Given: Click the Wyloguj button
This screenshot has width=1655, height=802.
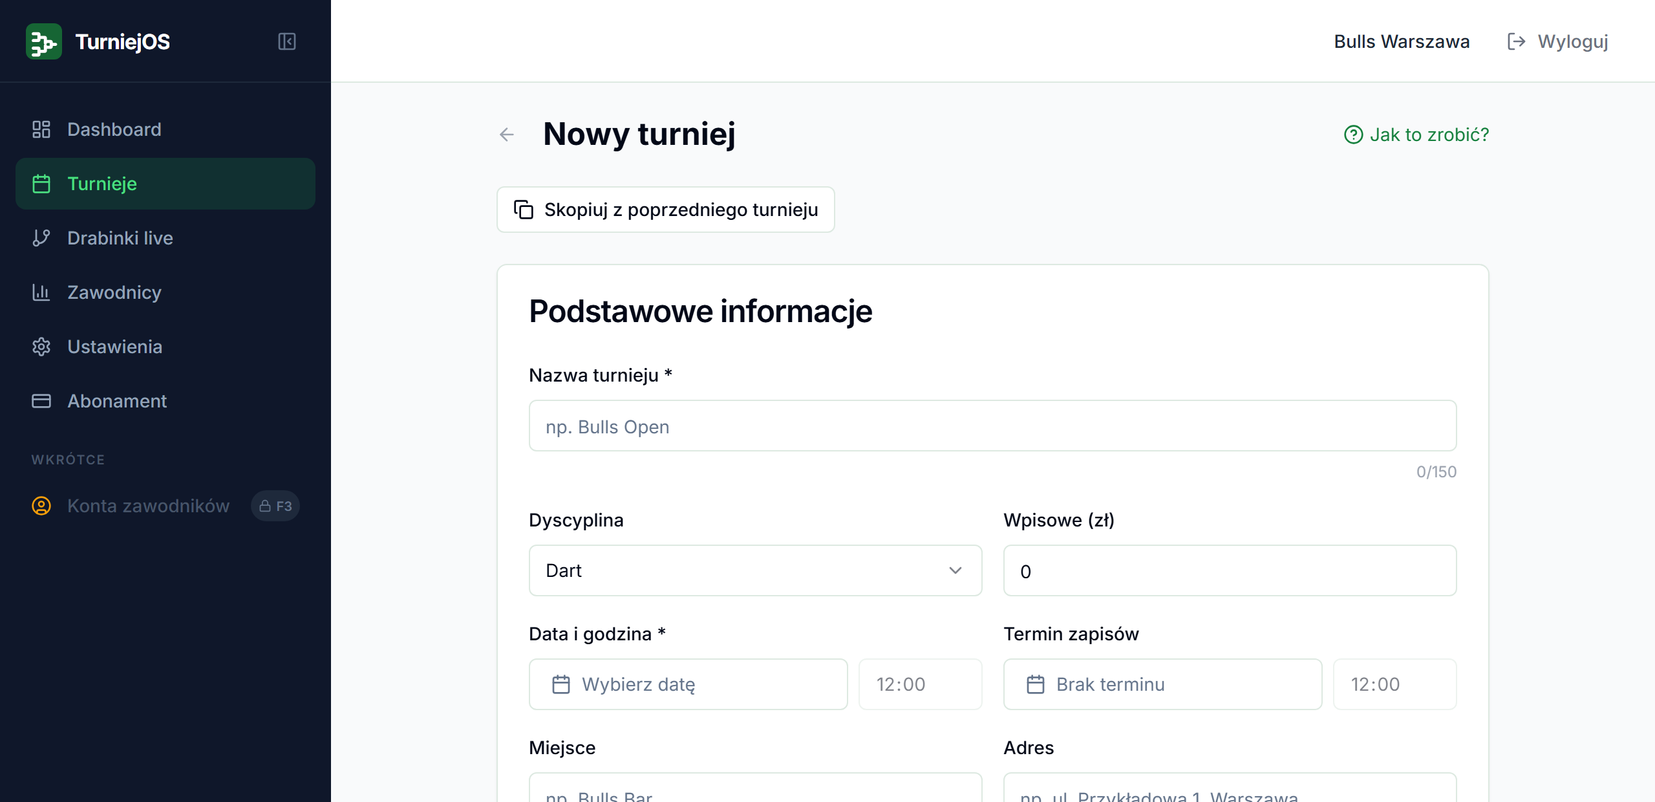Looking at the screenshot, I should (1558, 41).
